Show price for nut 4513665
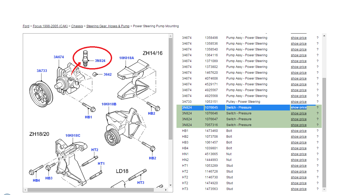 (x=298, y=154)
